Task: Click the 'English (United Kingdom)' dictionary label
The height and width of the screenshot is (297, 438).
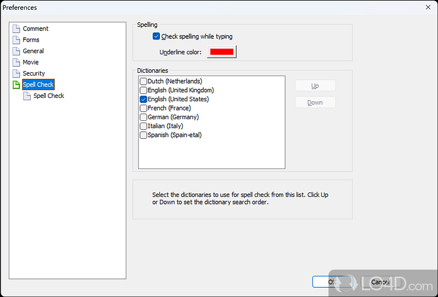Action: coord(181,90)
